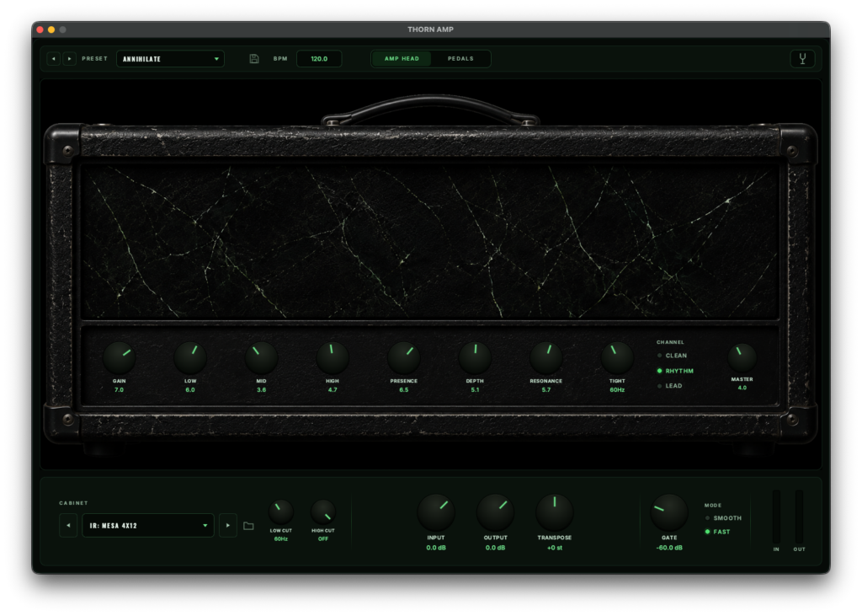Image resolution: width=862 pixels, height=616 pixels.
Task: Click the HIGH CUT value OFF
Action: click(x=323, y=539)
